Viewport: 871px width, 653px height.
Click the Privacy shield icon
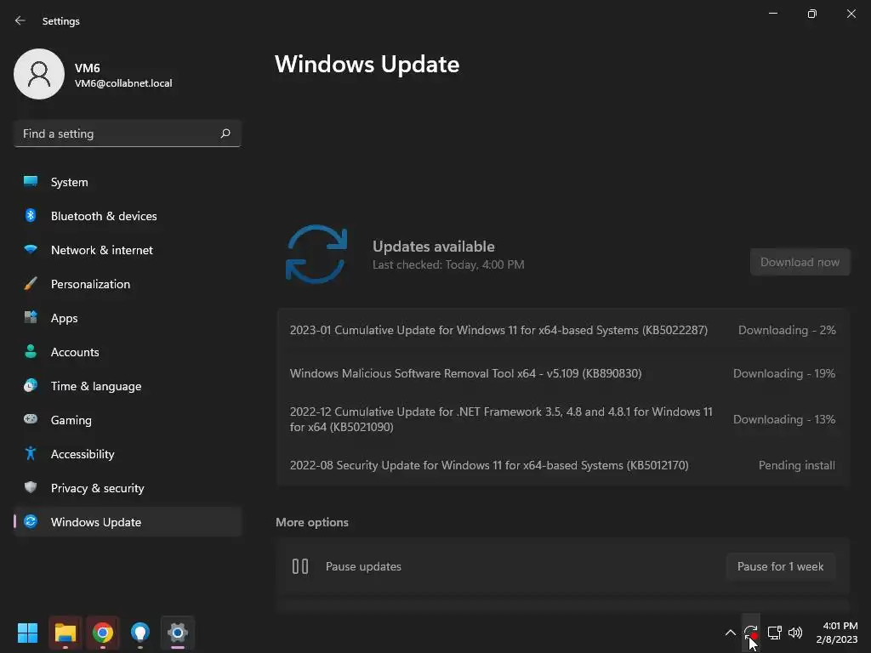pos(31,487)
